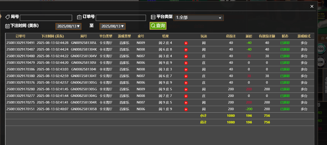Click the 总投注 column header
This screenshot has height=145, width=327.
(x=231, y=36)
